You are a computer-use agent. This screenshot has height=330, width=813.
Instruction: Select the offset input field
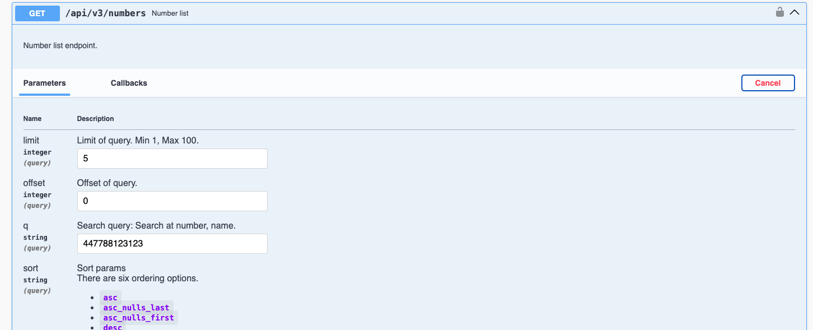click(x=172, y=201)
